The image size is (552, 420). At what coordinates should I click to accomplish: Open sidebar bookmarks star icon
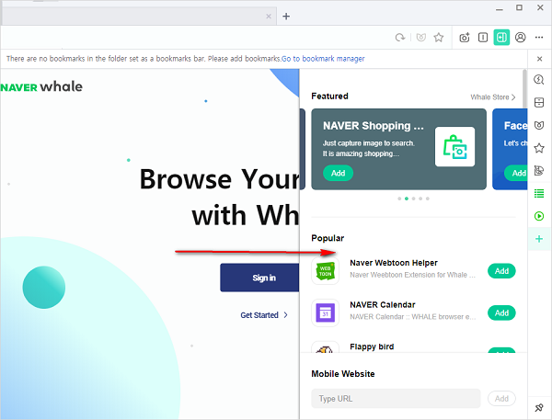click(539, 147)
